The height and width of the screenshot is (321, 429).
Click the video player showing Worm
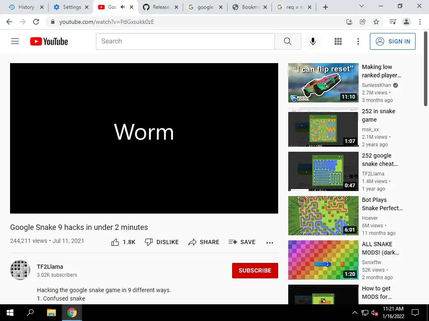(x=144, y=138)
